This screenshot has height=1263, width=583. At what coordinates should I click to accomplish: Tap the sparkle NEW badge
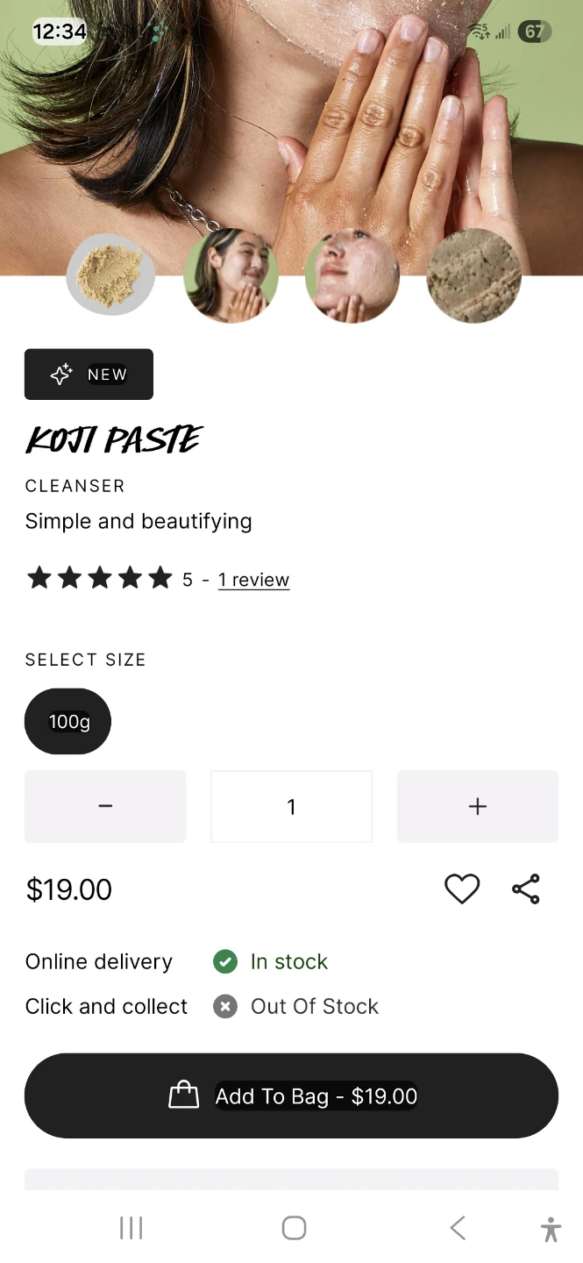pos(89,375)
